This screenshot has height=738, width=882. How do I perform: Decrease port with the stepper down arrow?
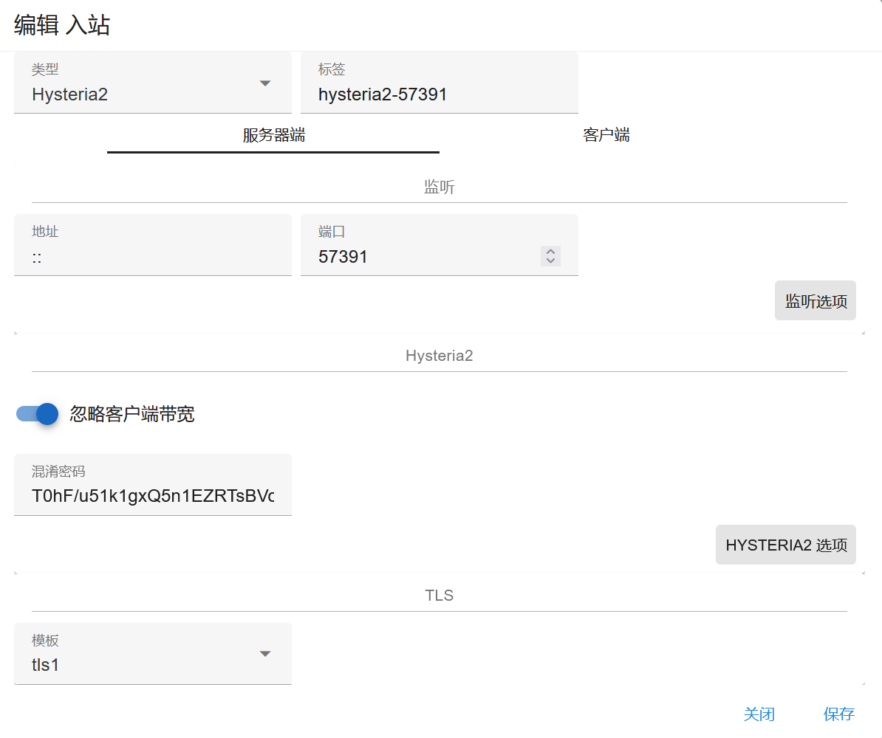(x=550, y=261)
